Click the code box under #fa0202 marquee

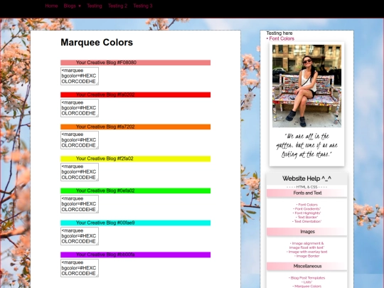[x=80, y=108]
